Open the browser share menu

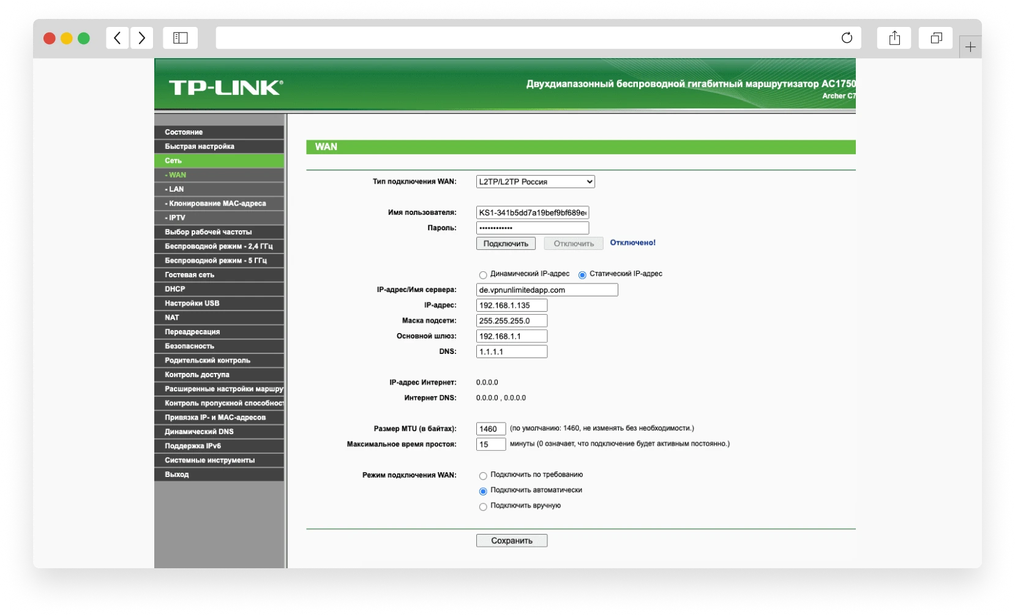coord(894,37)
